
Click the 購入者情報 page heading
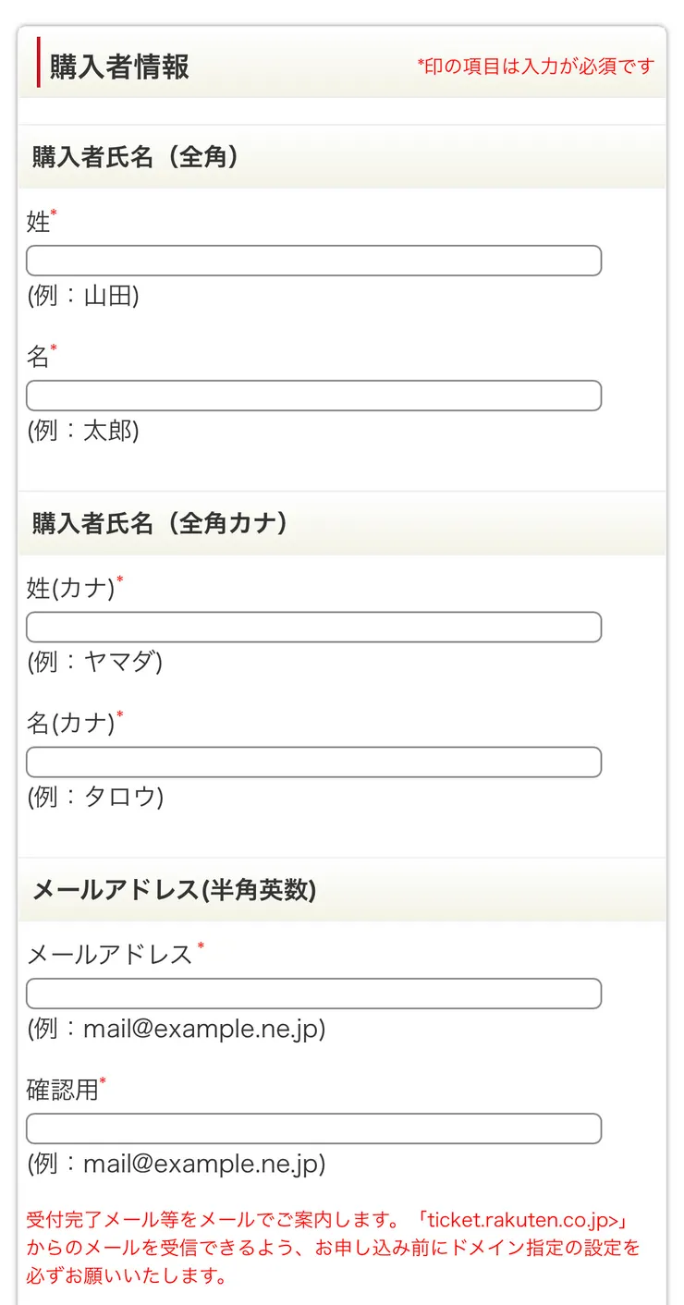pos(119,67)
